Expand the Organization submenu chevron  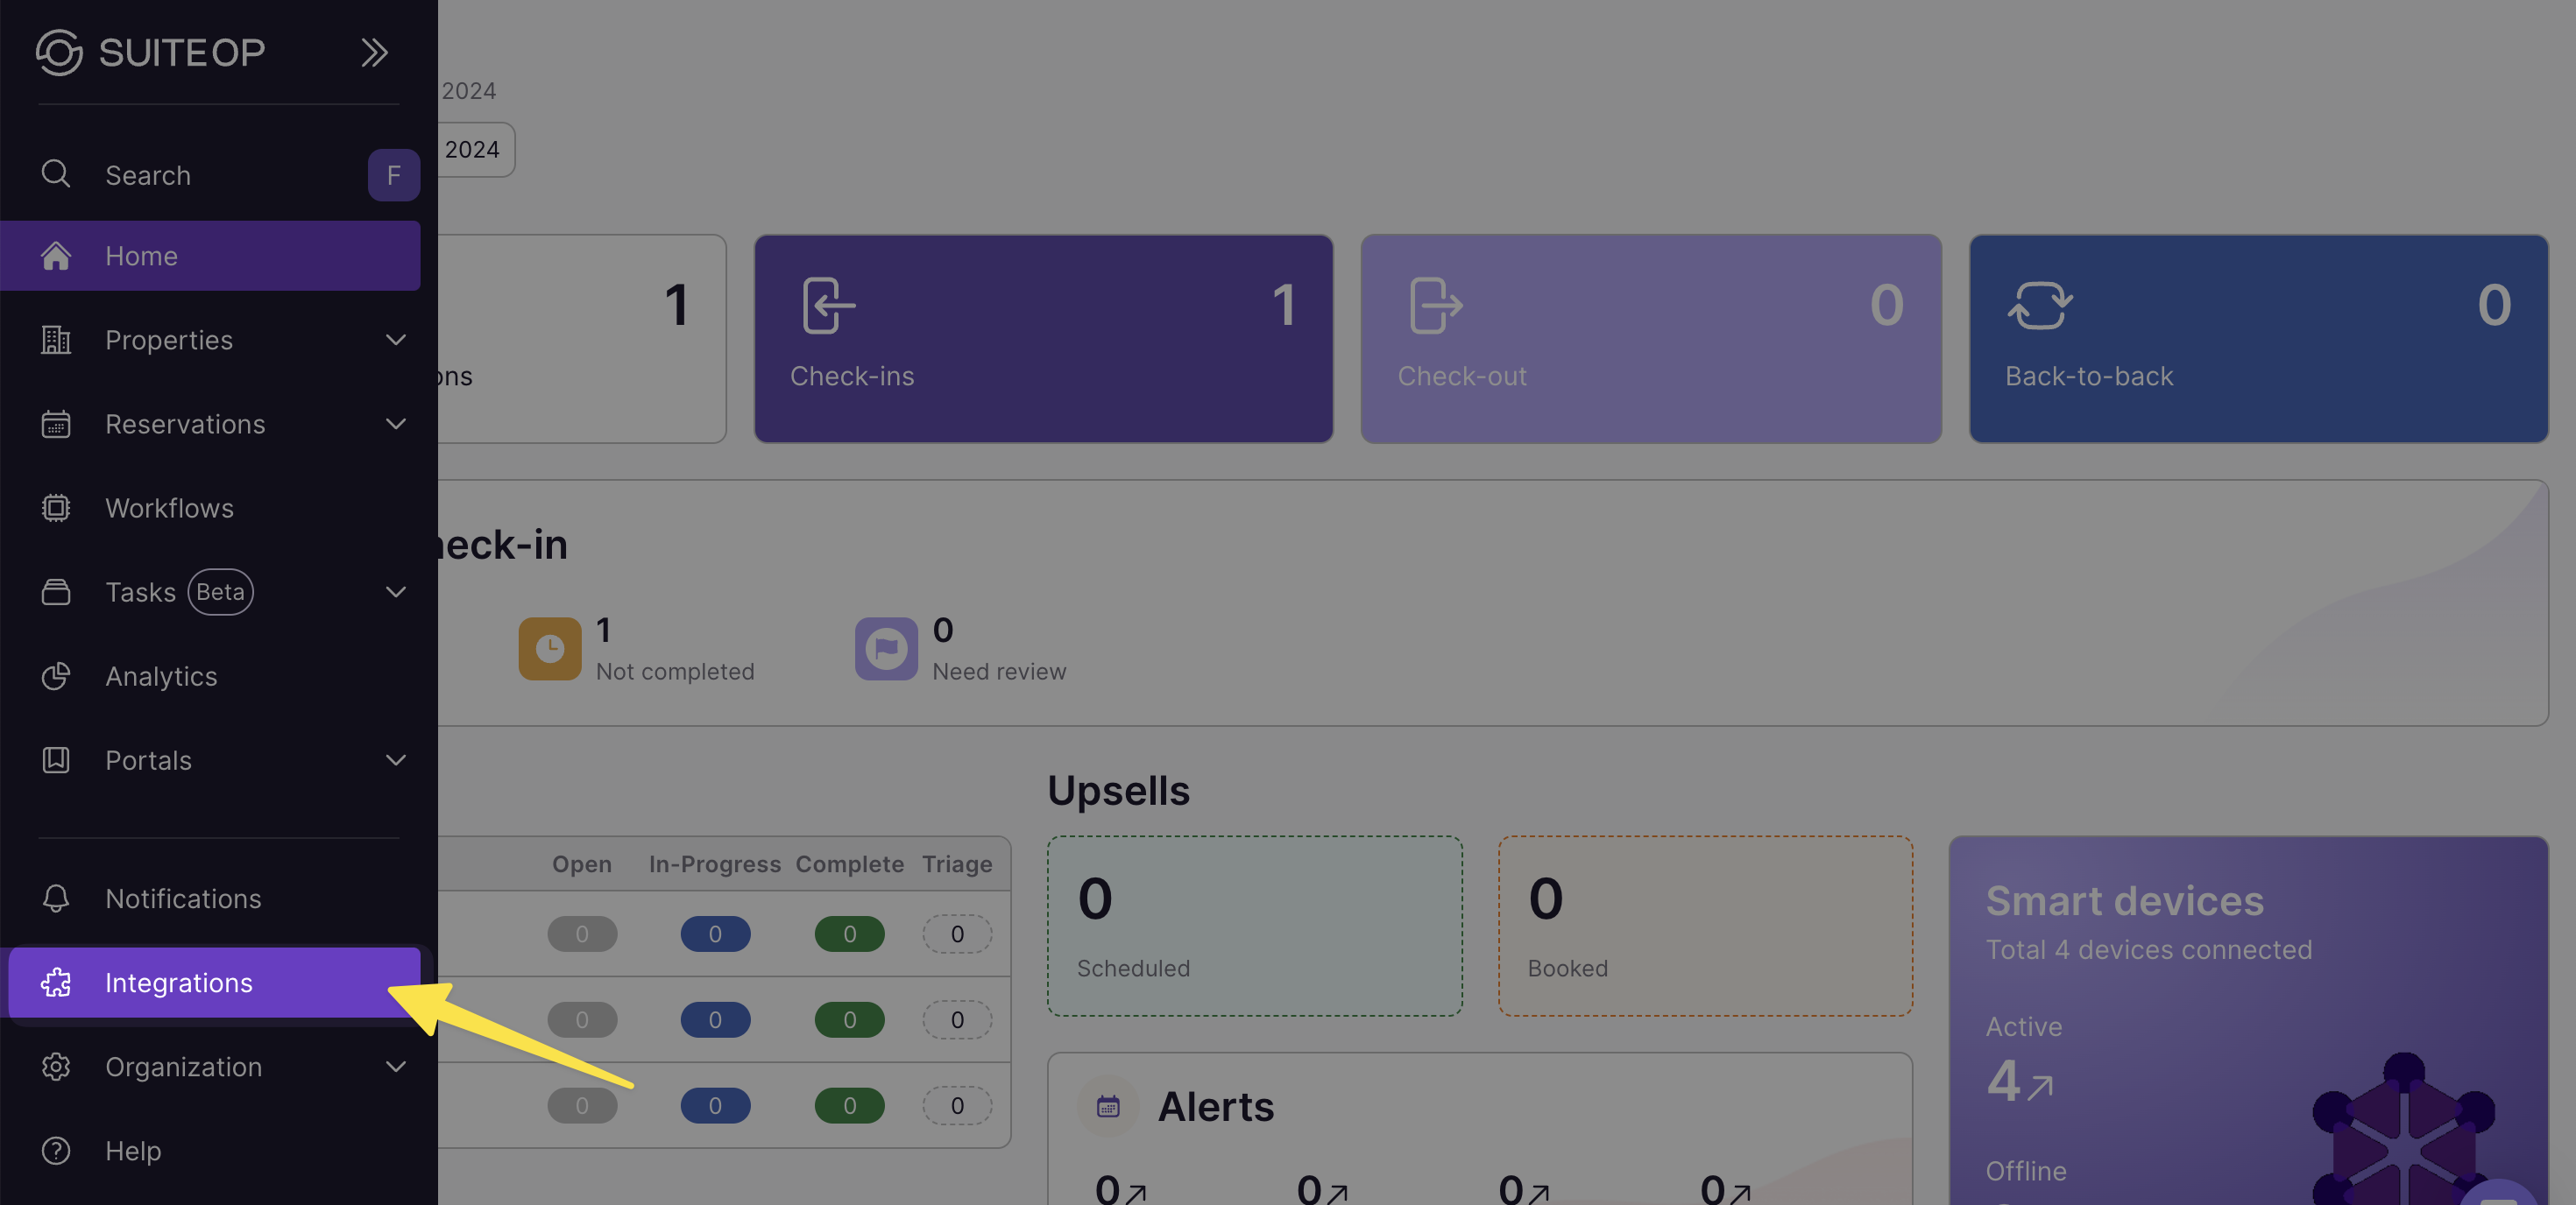[x=396, y=1068]
